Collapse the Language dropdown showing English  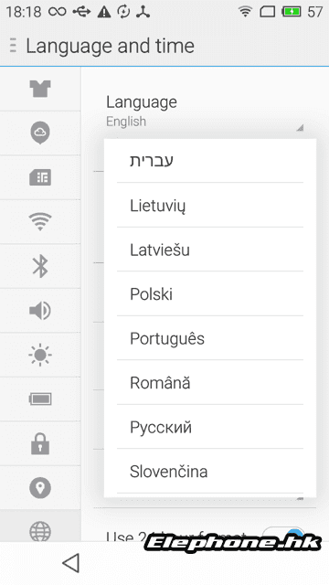pyautogui.click(x=205, y=112)
